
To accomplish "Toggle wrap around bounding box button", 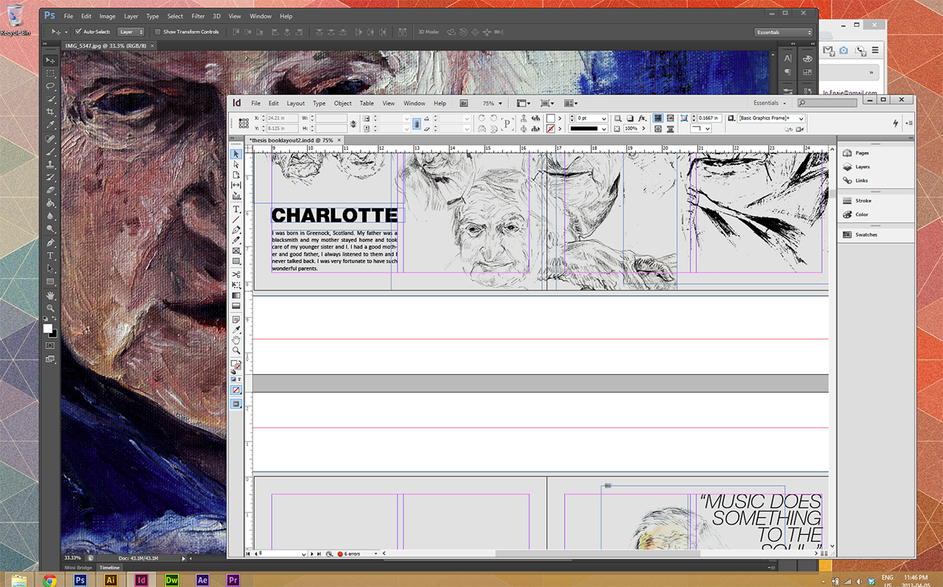I will click(670, 118).
